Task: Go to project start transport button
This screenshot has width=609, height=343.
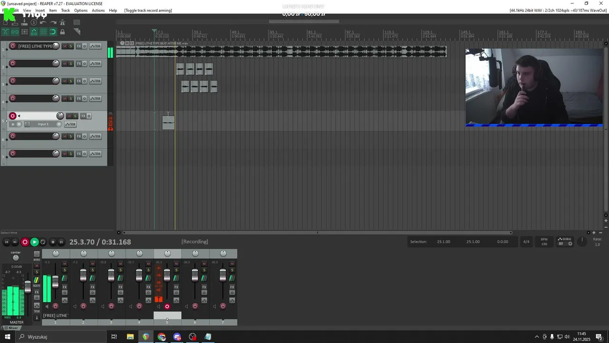Action: [x=6, y=242]
